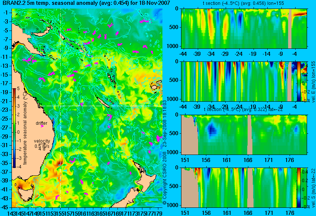316x216 pixels.
Task: Click the vel. S color bar for lat=-22
Action: 299,188
